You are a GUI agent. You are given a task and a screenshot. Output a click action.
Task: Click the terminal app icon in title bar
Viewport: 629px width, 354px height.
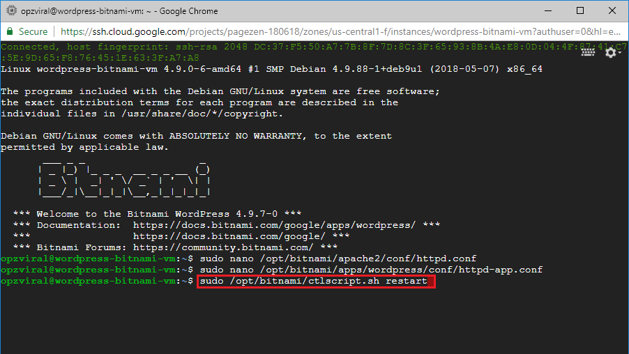pos(12,11)
